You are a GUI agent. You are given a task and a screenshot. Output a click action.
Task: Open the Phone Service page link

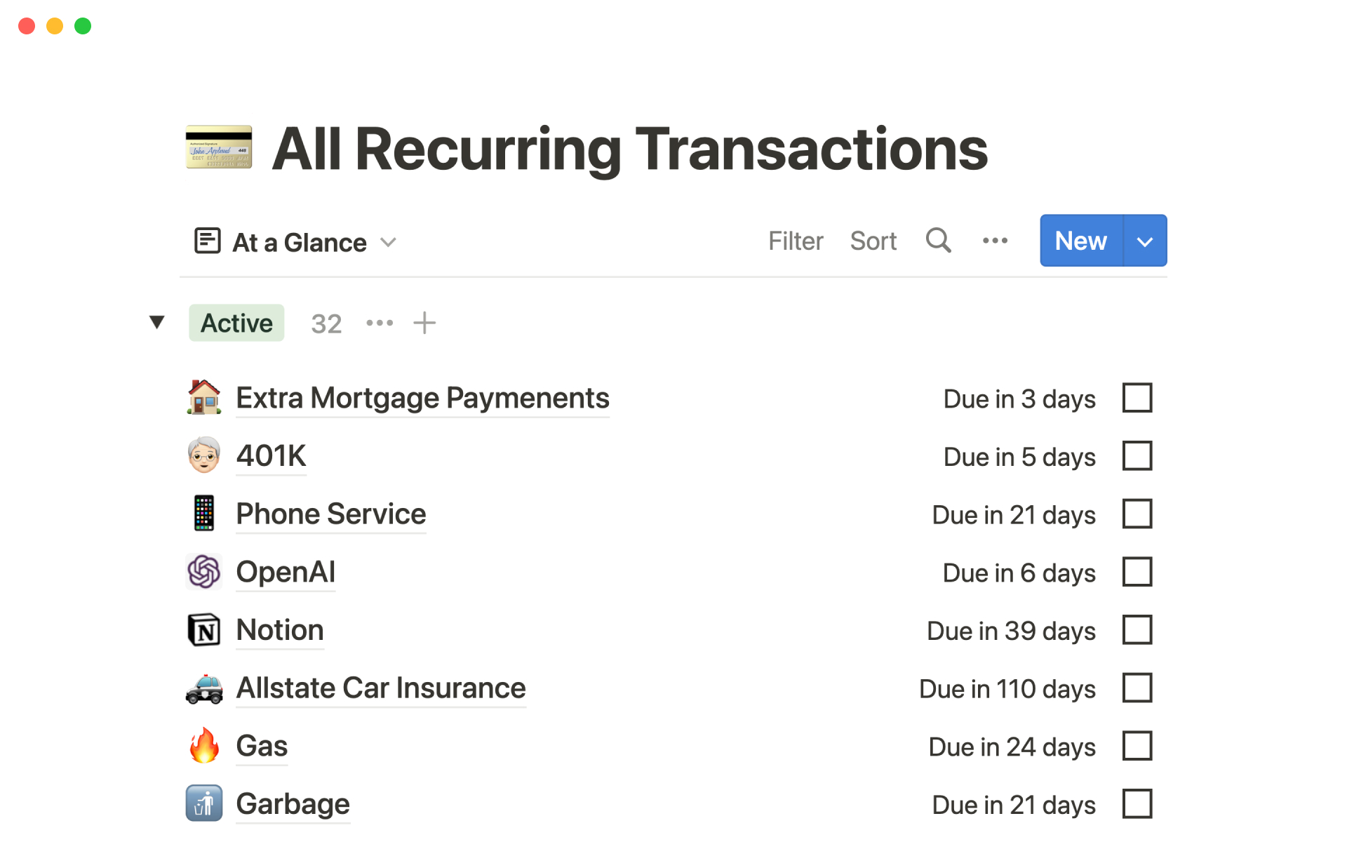(x=331, y=514)
